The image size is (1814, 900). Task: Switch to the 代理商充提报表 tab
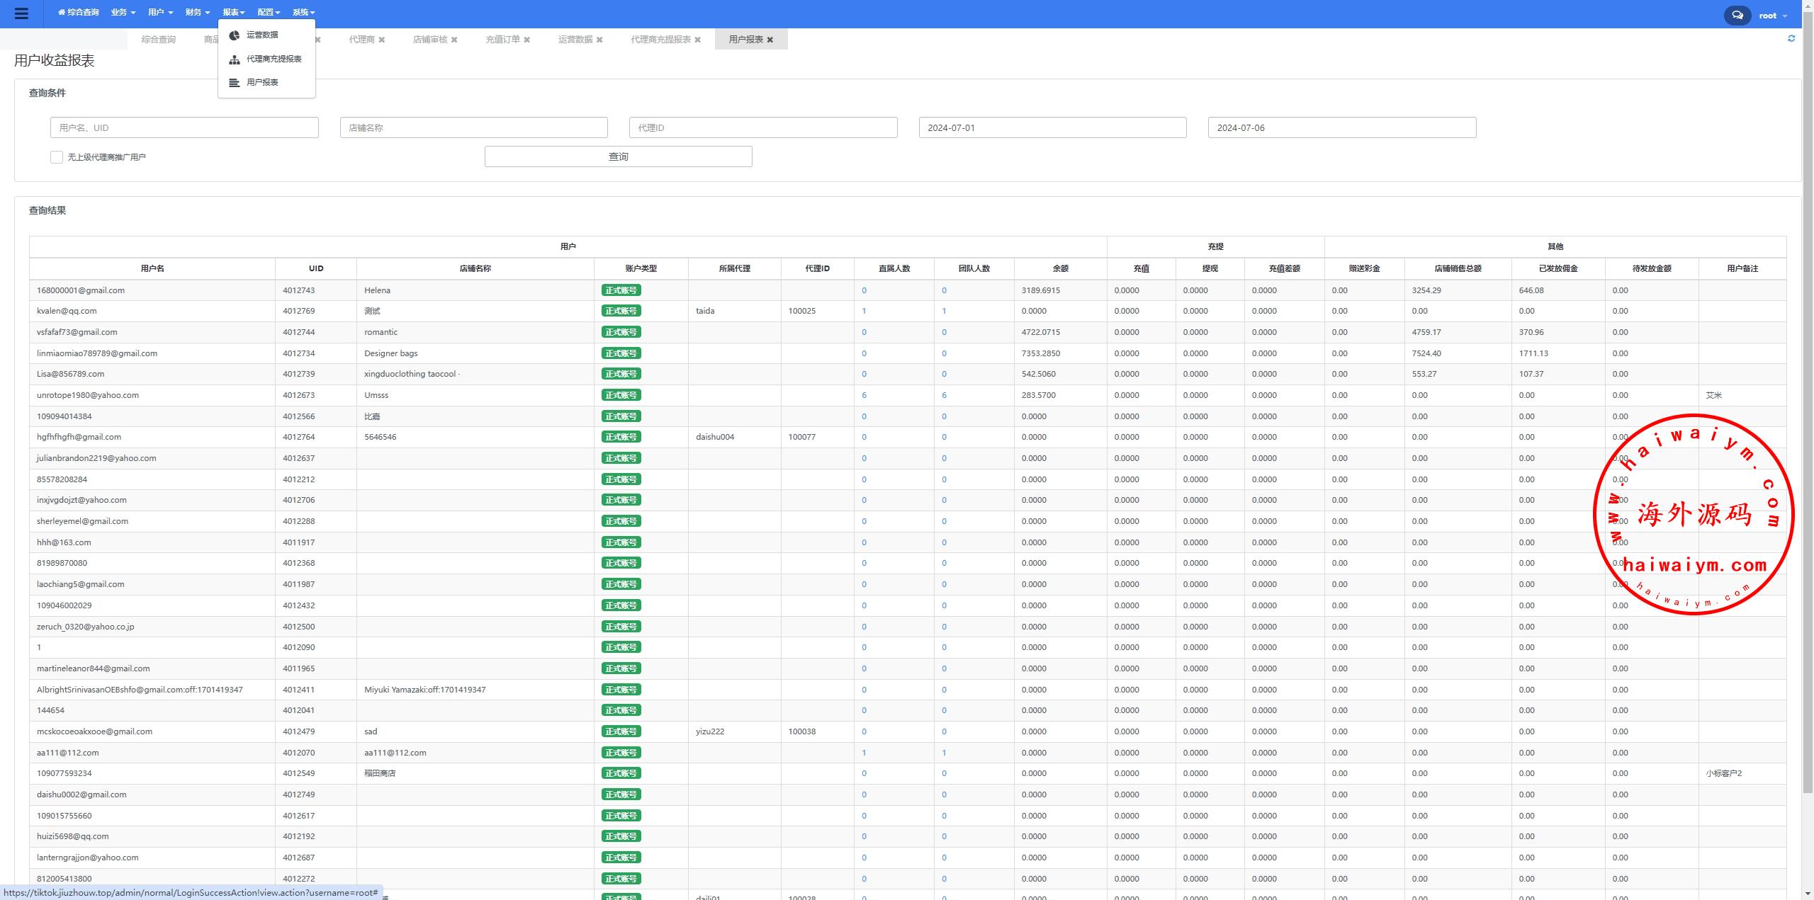pos(660,40)
